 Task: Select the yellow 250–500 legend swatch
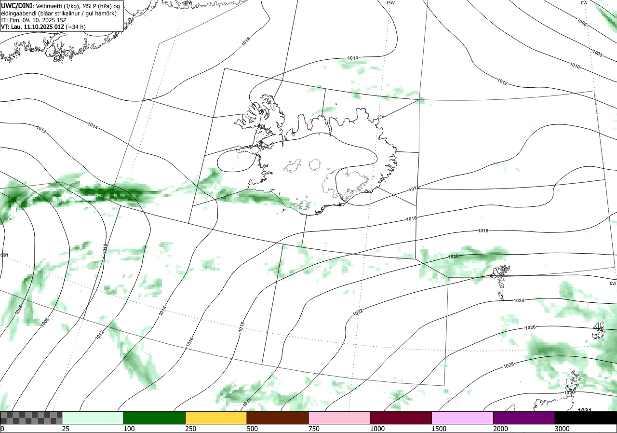coord(216,418)
